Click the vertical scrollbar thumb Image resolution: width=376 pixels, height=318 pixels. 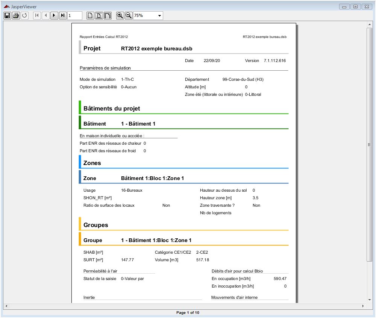click(369, 144)
